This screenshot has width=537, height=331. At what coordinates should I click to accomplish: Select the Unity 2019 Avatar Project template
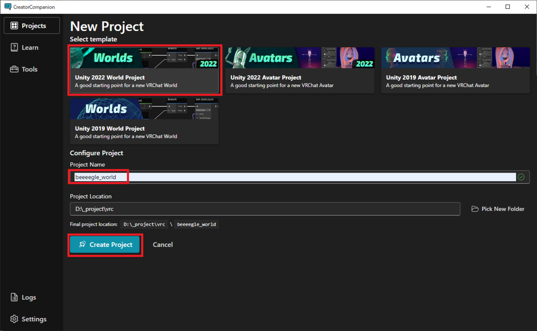[x=455, y=70]
